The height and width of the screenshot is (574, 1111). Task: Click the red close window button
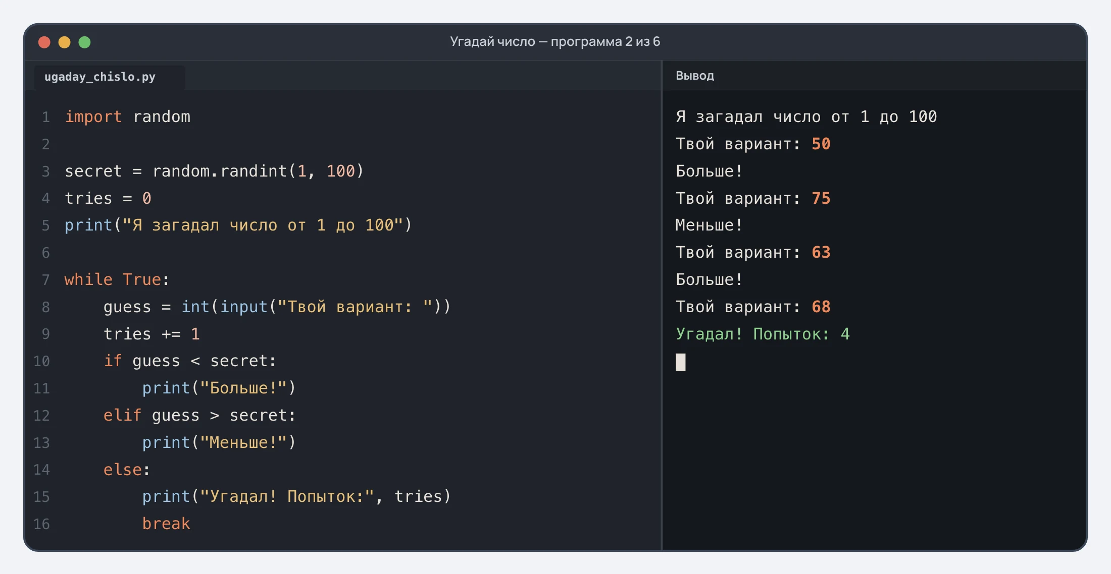[x=44, y=42]
